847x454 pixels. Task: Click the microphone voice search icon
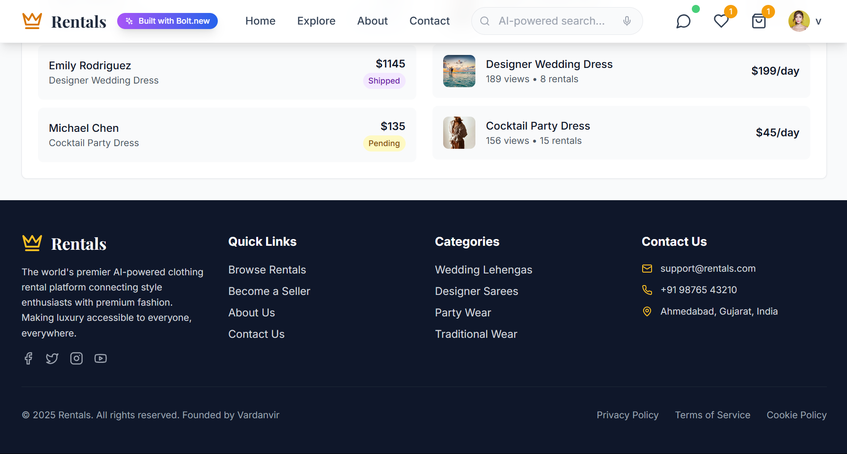point(627,21)
